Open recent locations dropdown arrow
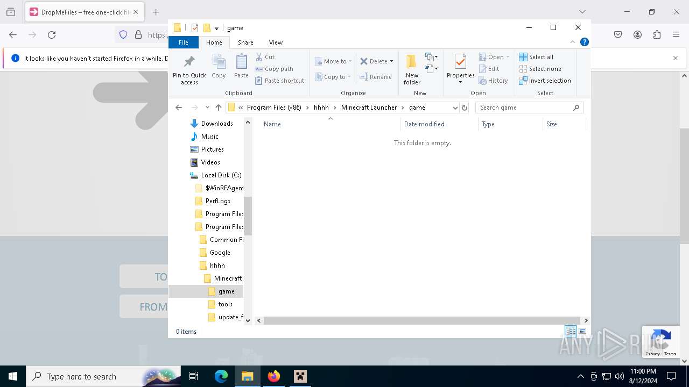 (x=207, y=107)
